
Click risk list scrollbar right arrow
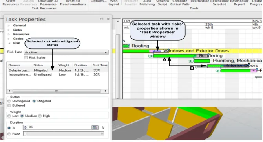click(105, 91)
